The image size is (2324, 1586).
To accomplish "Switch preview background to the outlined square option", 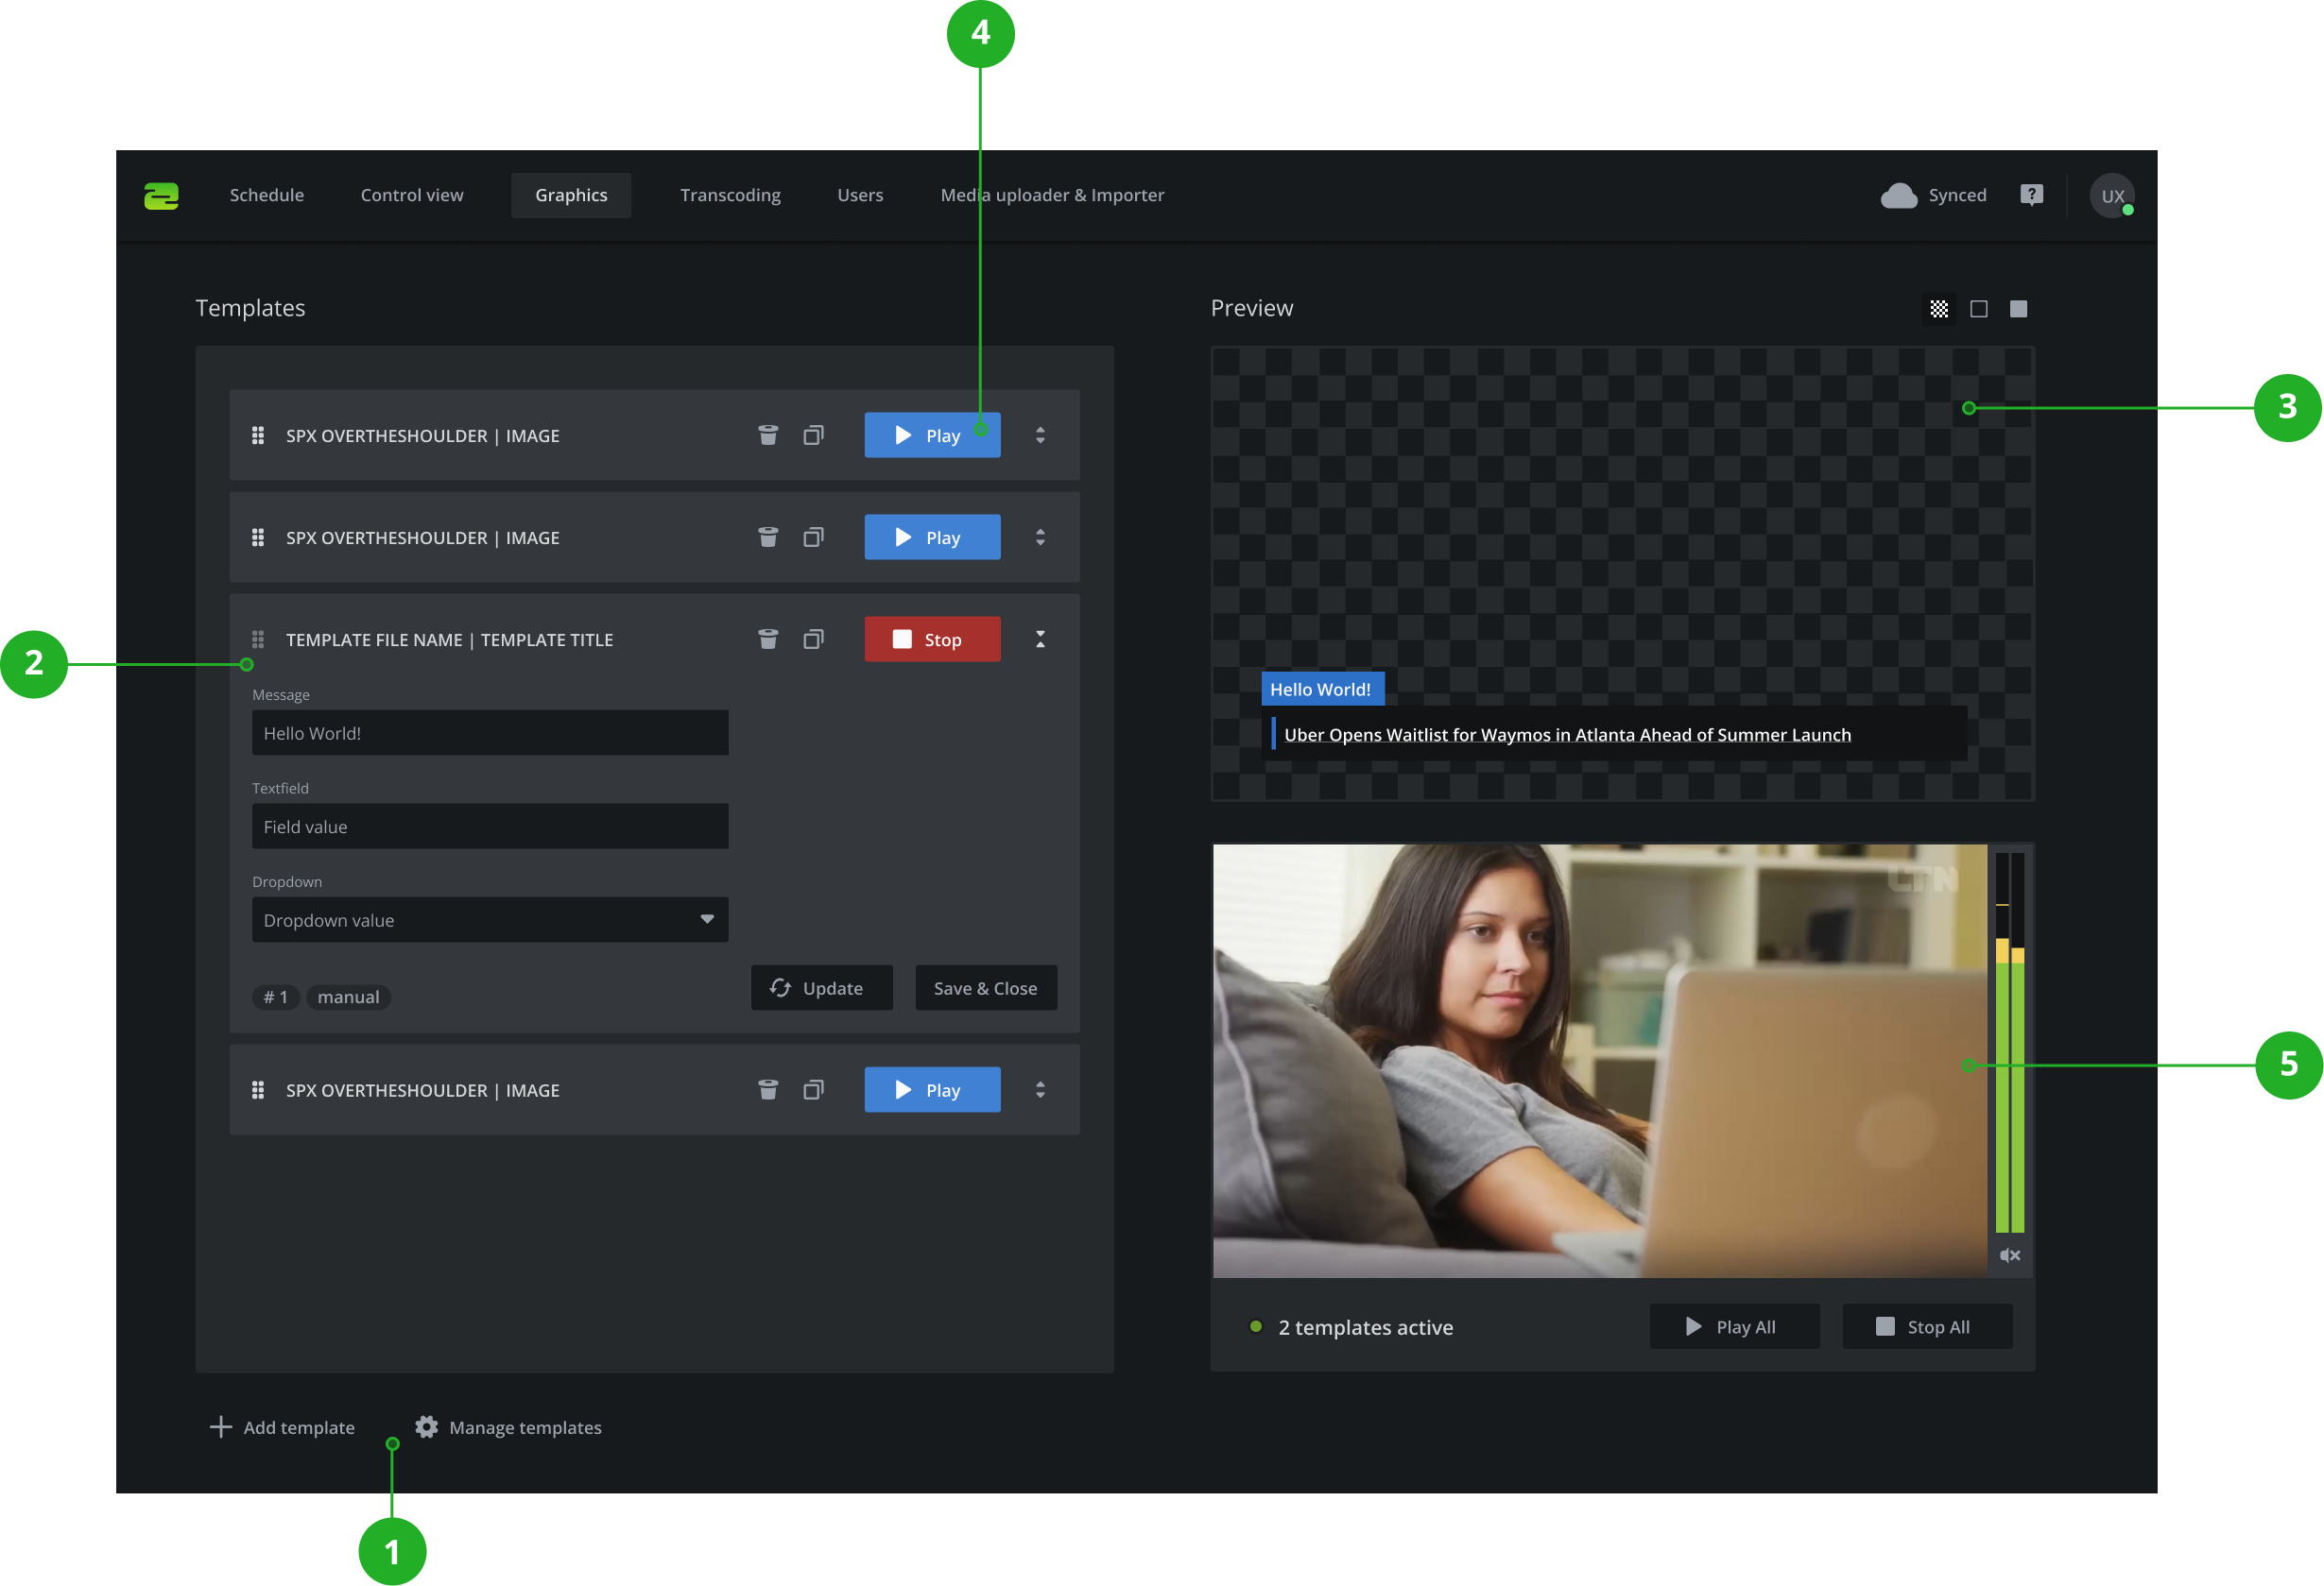I will [x=1978, y=309].
